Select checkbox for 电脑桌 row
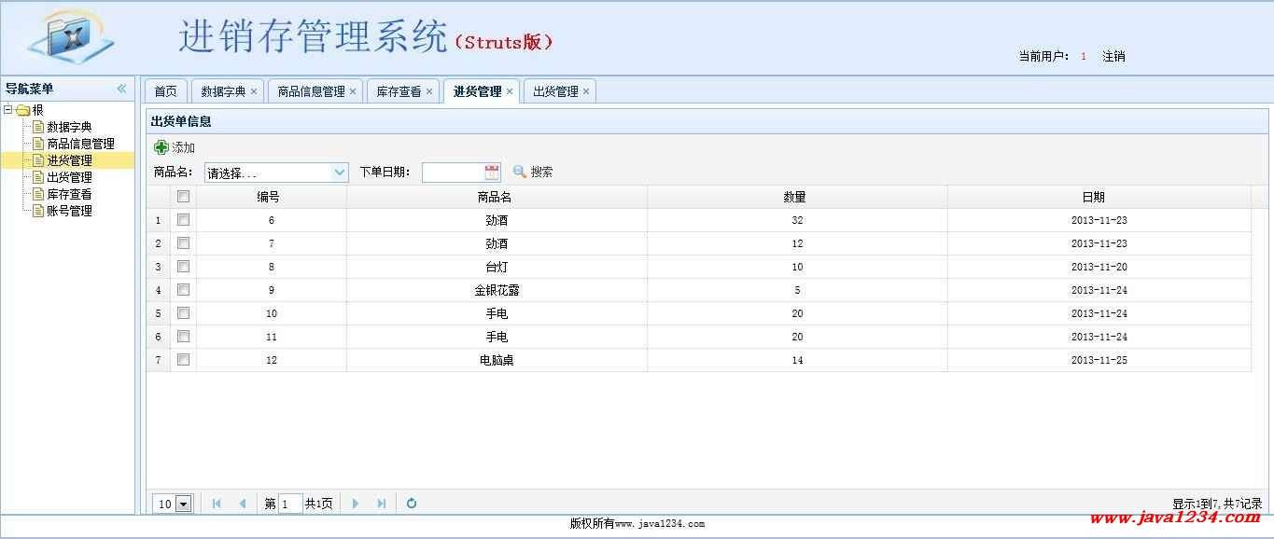 point(183,360)
